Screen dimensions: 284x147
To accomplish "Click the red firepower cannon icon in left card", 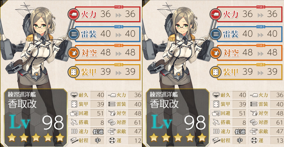I will (x=73, y=14).
